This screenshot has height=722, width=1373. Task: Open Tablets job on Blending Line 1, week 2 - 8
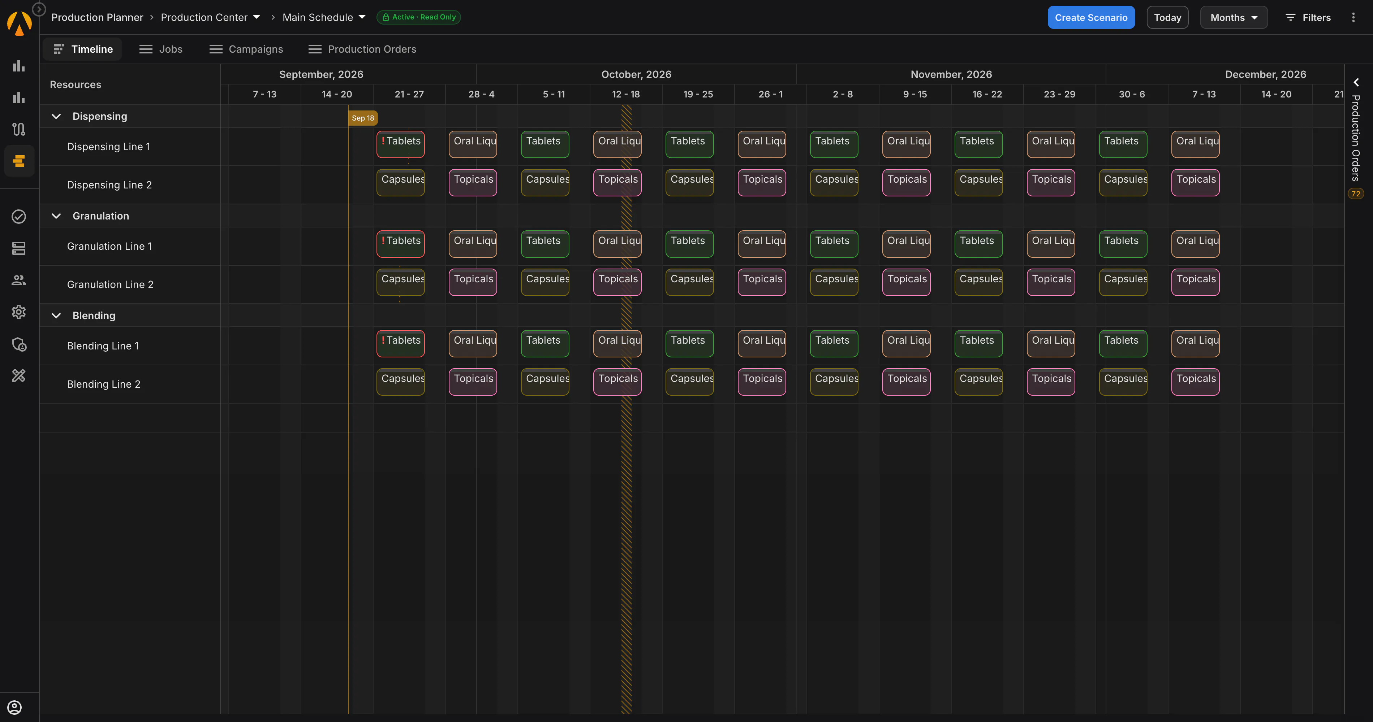834,343
